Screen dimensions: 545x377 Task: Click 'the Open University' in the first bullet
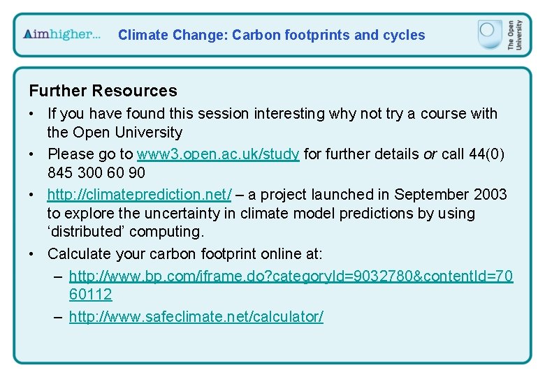pyautogui.click(x=115, y=133)
